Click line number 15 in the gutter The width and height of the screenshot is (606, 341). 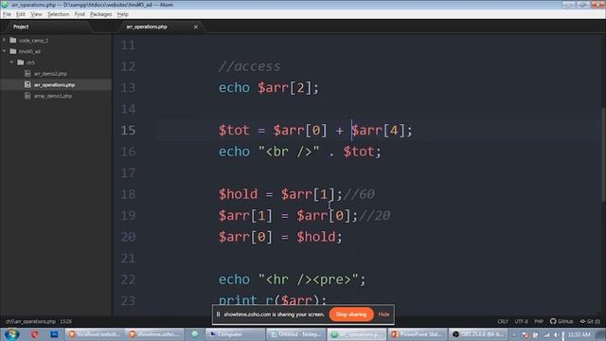[128, 131]
